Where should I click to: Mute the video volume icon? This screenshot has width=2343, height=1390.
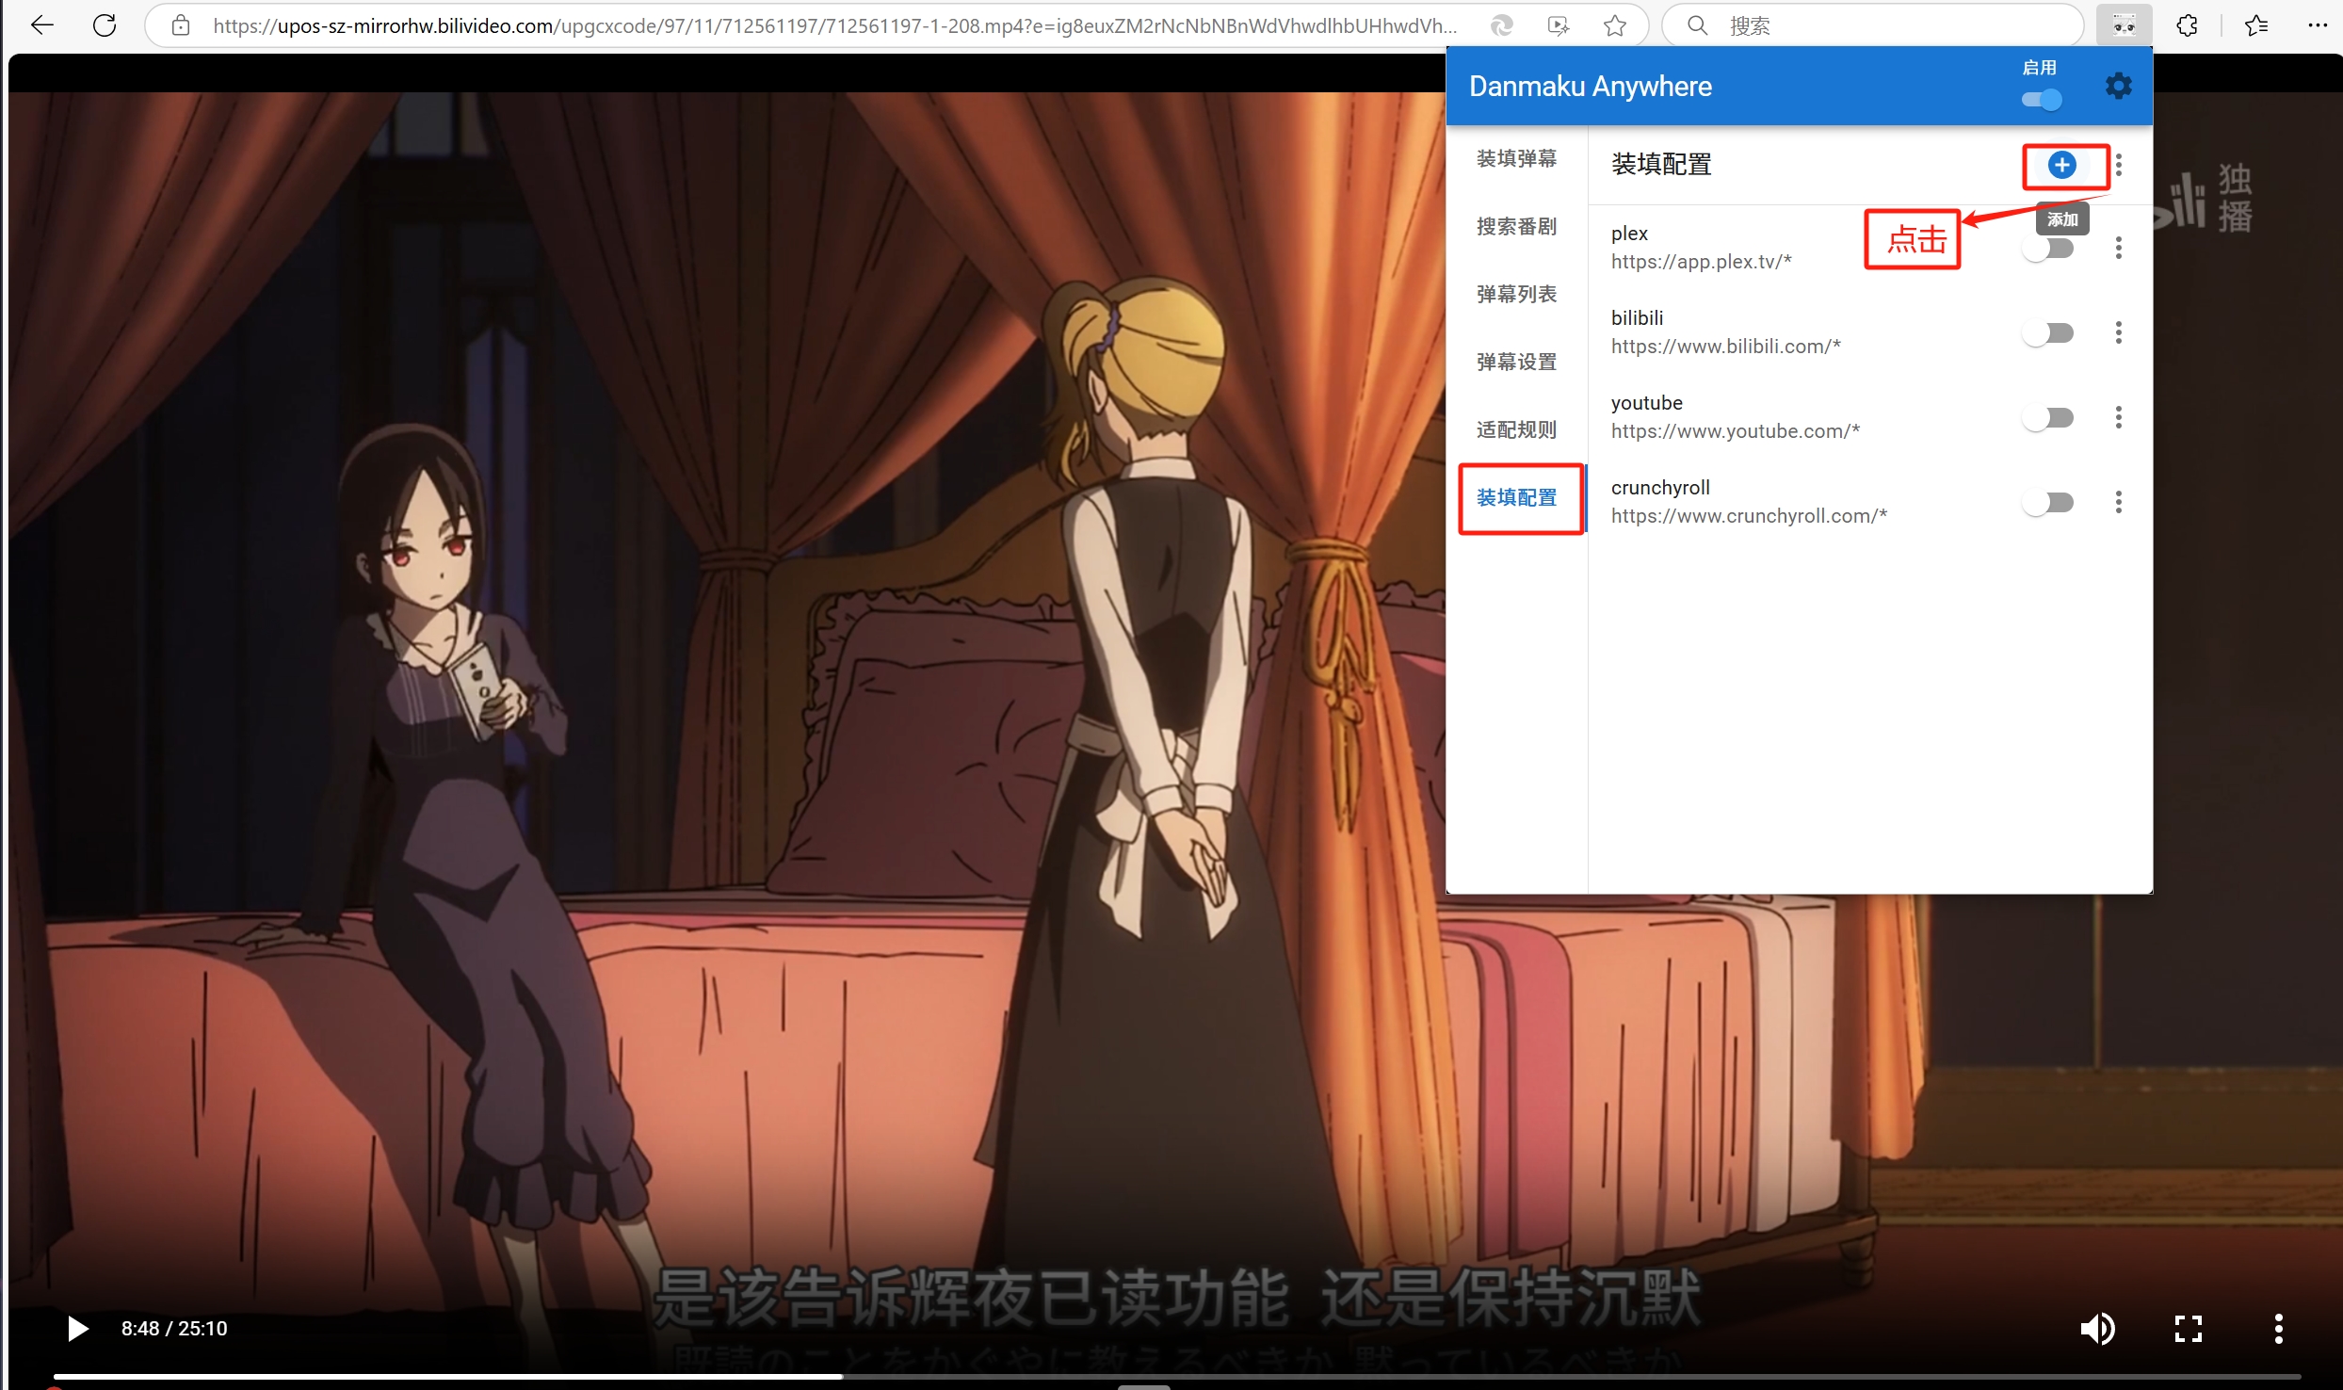pos(2097,1328)
